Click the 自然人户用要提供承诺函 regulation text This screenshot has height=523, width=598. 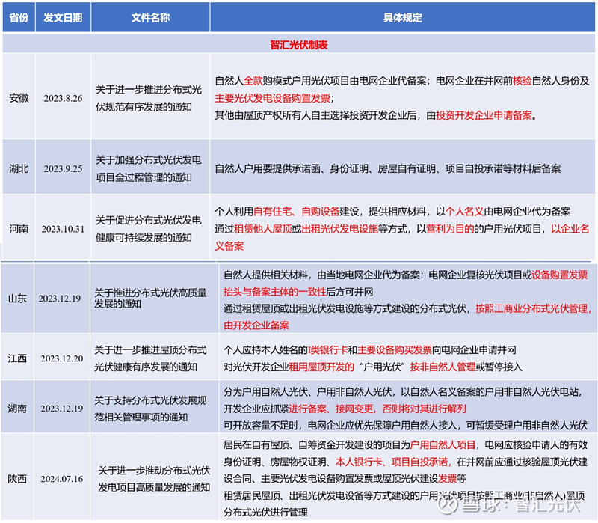(387, 168)
